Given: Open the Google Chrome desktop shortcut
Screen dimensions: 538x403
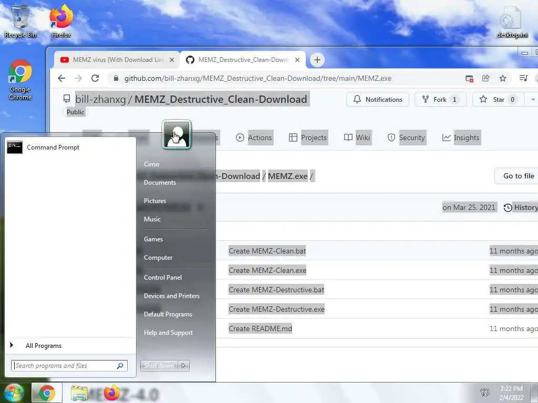Looking at the screenshot, I should pyautogui.click(x=20, y=80).
